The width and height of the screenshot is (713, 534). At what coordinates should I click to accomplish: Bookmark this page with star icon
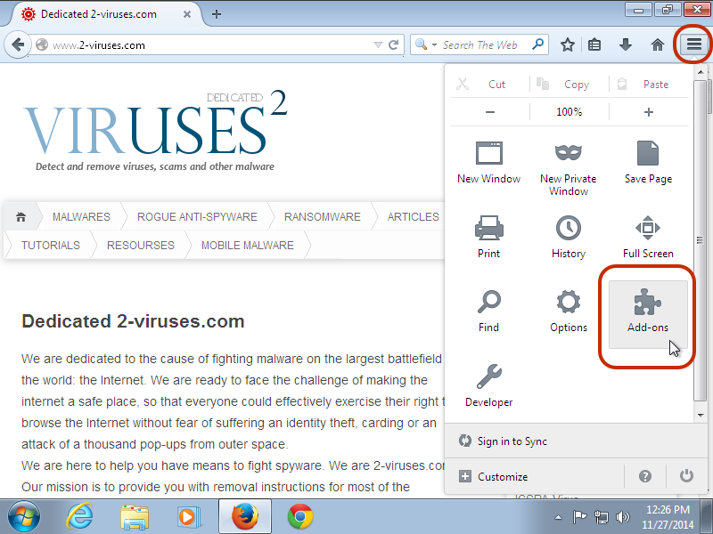coord(567,44)
